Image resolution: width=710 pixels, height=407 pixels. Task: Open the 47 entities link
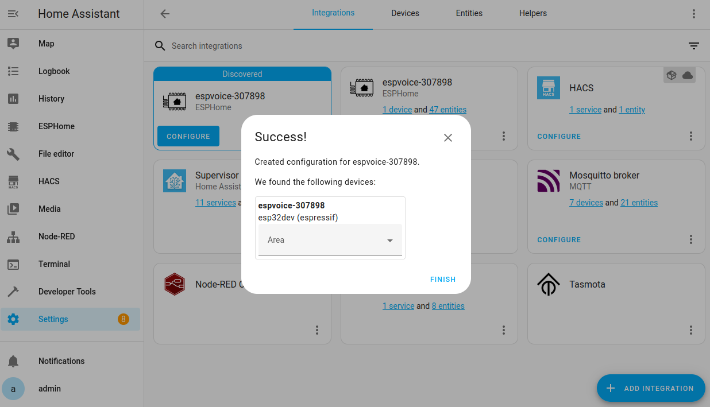pyautogui.click(x=448, y=110)
